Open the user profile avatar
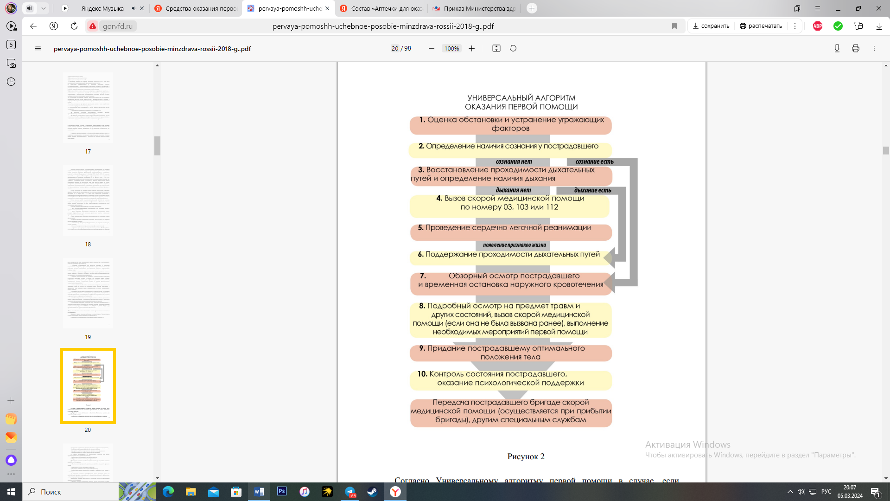The height and width of the screenshot is (501, 890). click(11, 8)
